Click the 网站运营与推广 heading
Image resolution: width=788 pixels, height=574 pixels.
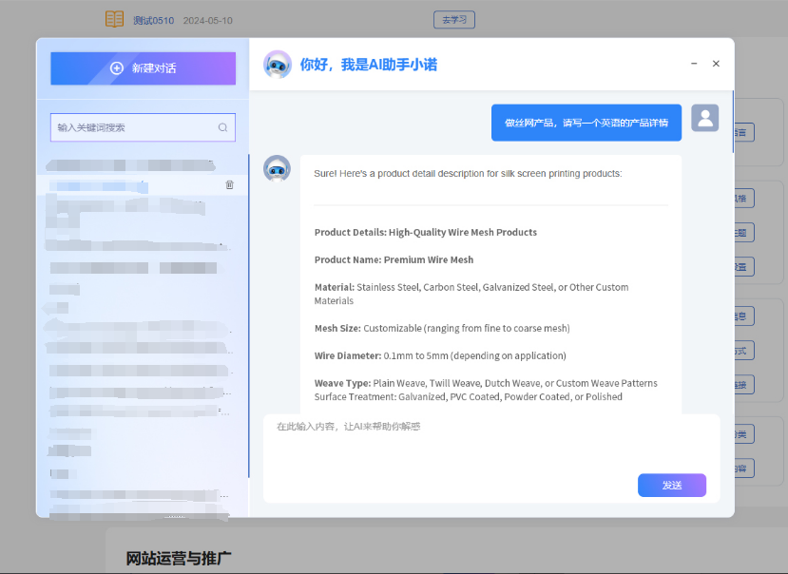click(x=179, y=558)
